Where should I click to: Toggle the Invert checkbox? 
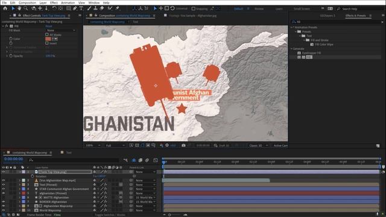[x=47, y=43]
